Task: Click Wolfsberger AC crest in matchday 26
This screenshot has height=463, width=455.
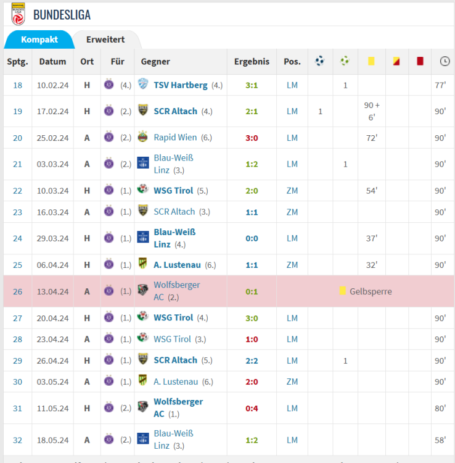Action: point(143,291)
